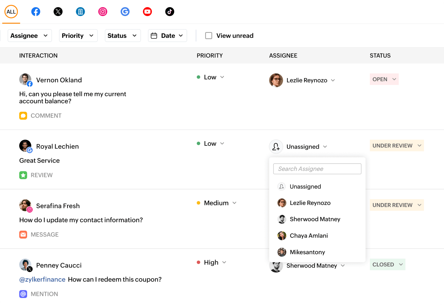Screen dimensions: 444x305
Task: Click the assign-user icon beside Unassigned
Action: tap(276, 147)
